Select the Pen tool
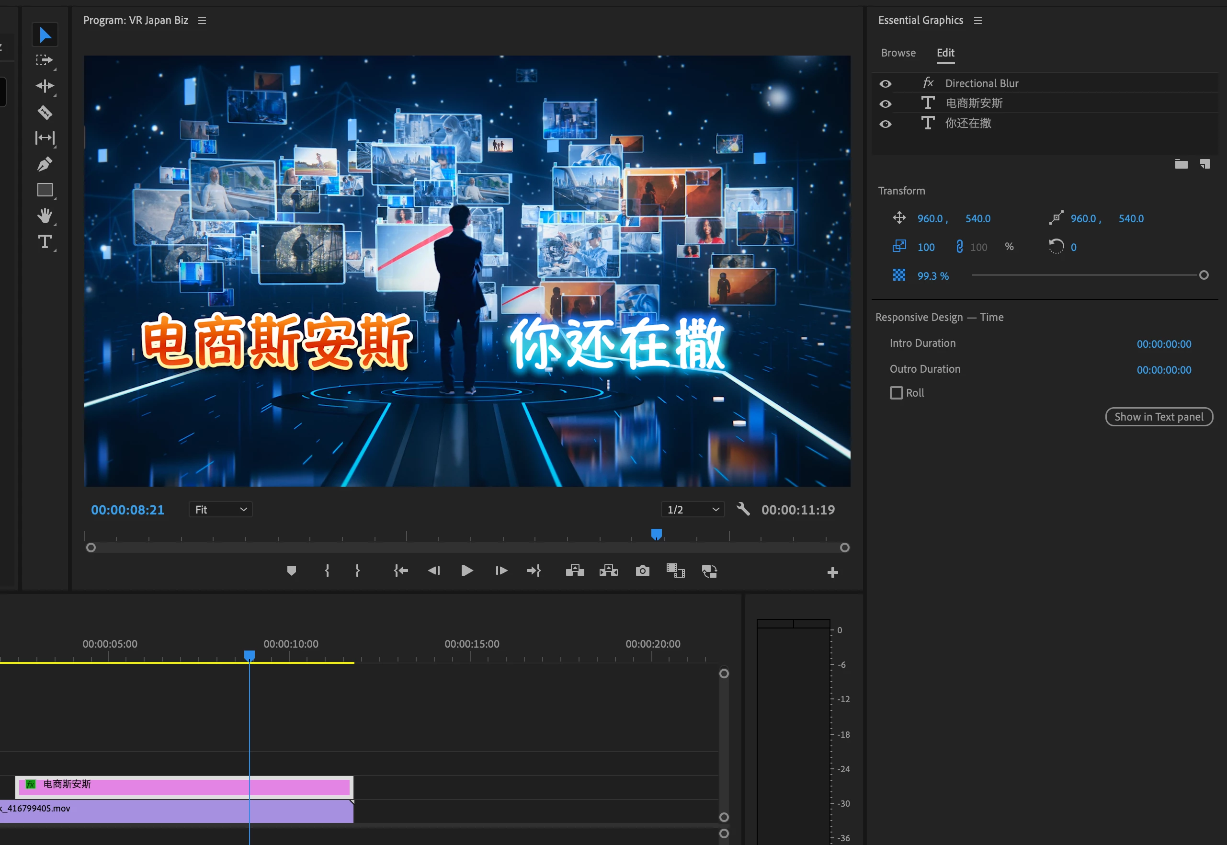1227x845 pixels. pos(45,164)
